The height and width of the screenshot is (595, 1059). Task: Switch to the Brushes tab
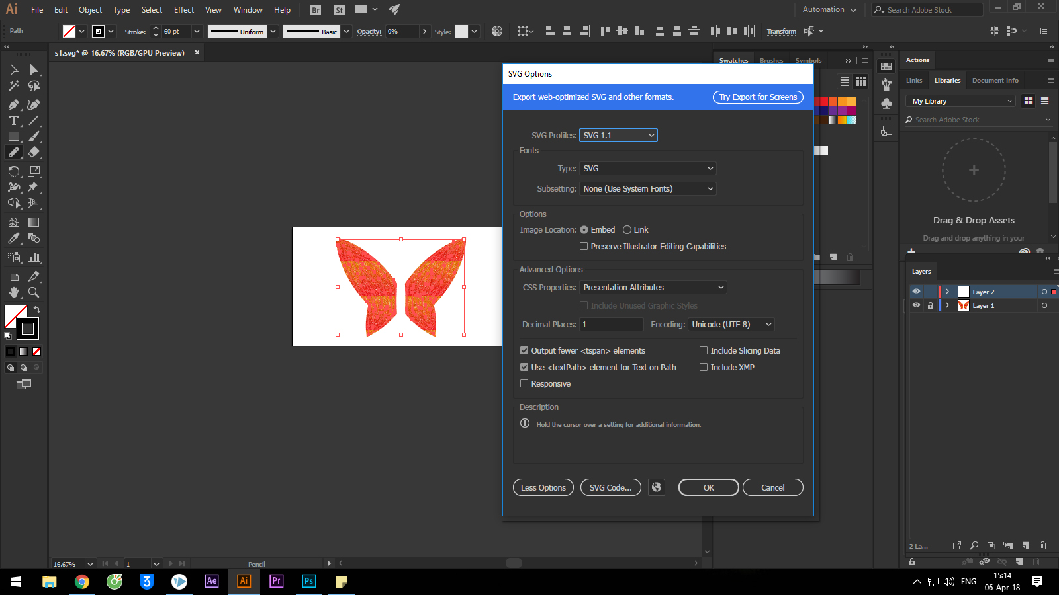tap(771, 60)
